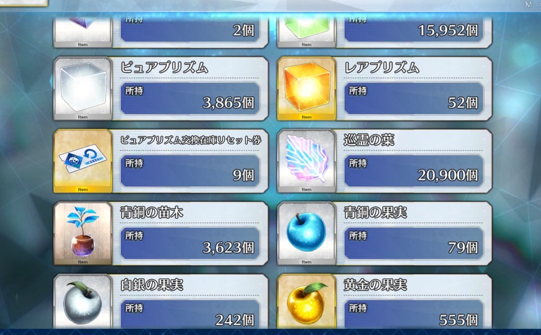Click the Pure Prism white cube icon

(x=83, y=89)
